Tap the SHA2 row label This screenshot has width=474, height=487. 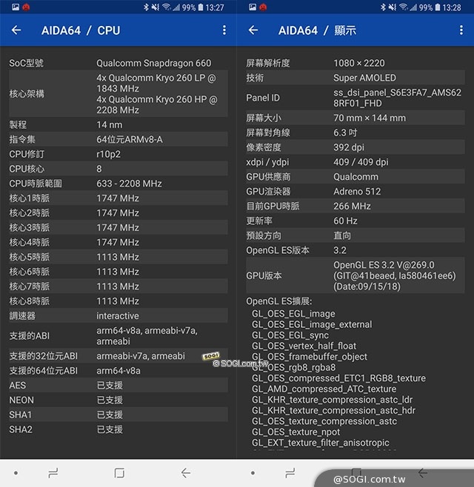point(21,429)
